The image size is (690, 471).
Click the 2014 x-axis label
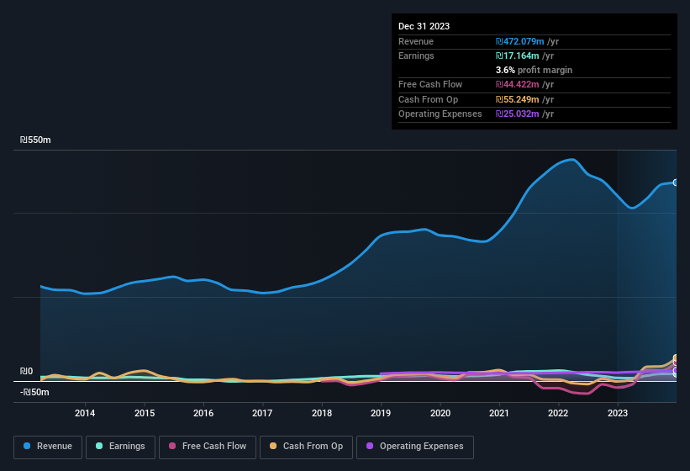85,413
